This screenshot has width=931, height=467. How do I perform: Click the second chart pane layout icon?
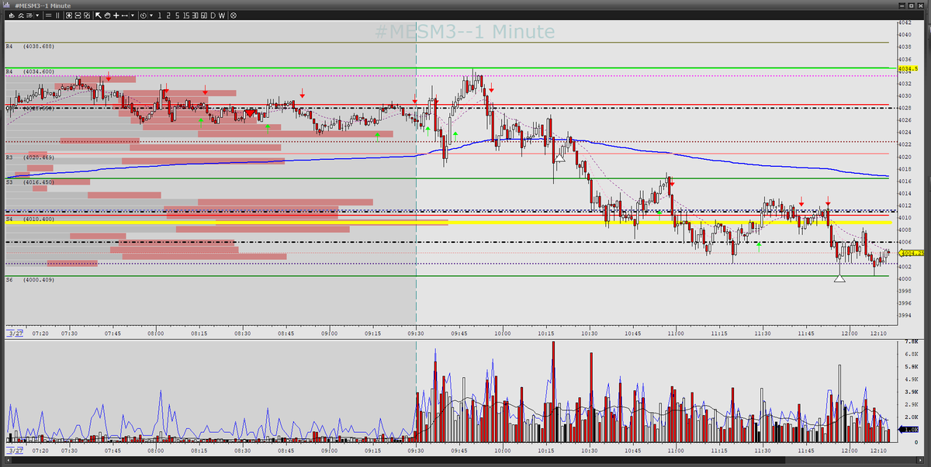[78, 16]
